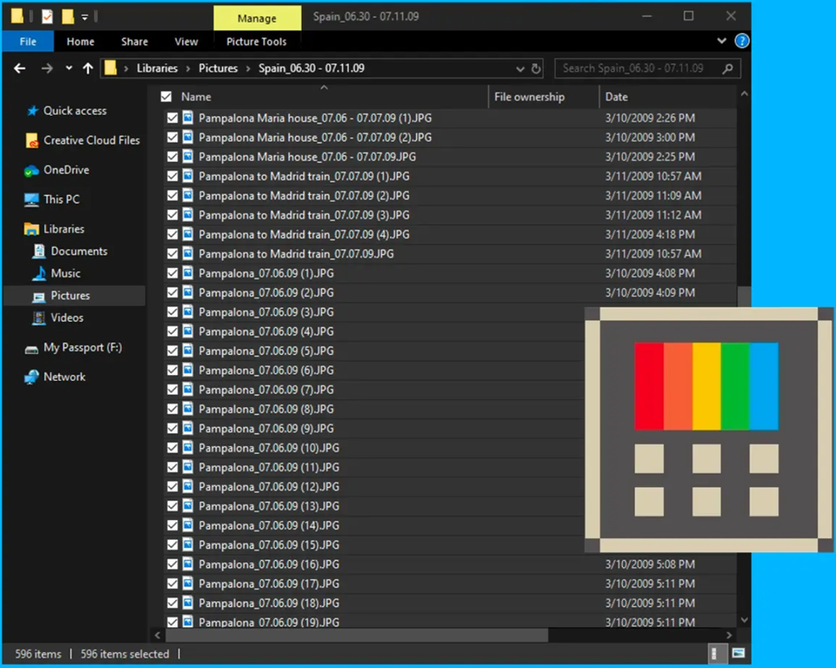The image size is (836, 668).
Task: Go up one folder level
Action: coord(88,69)
